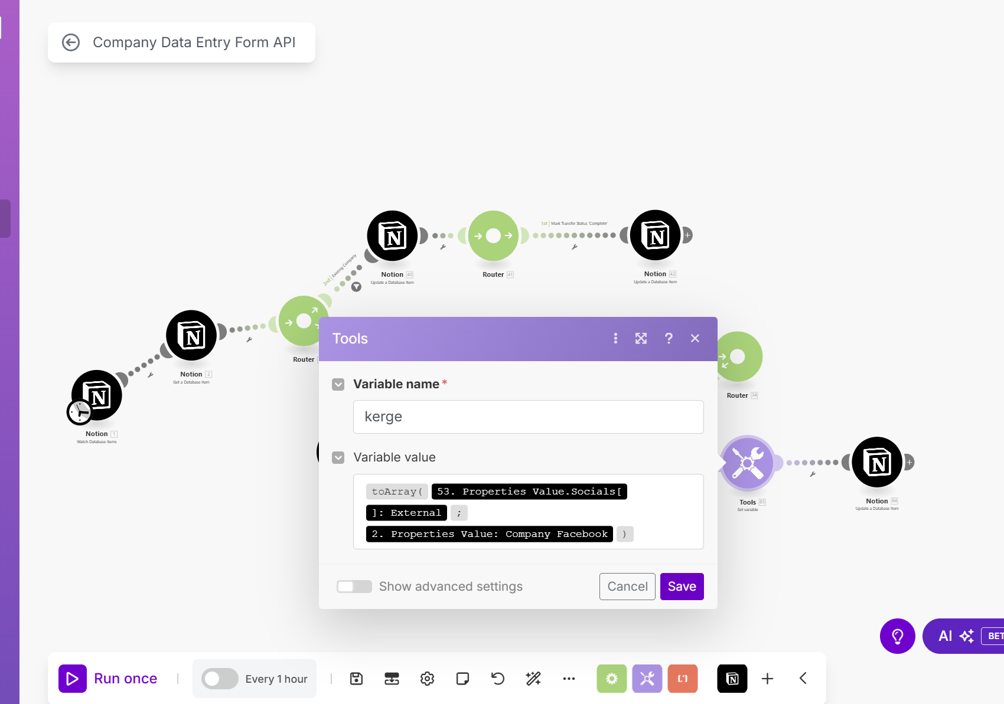1004x704 pixels.
Task: Open the Notion favorite app in toolbar
Action: [x=732, y=679]
